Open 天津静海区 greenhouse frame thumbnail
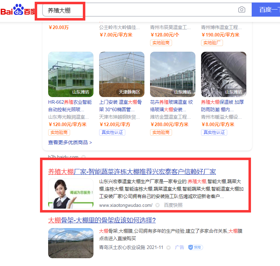 (x=122, y=74)
